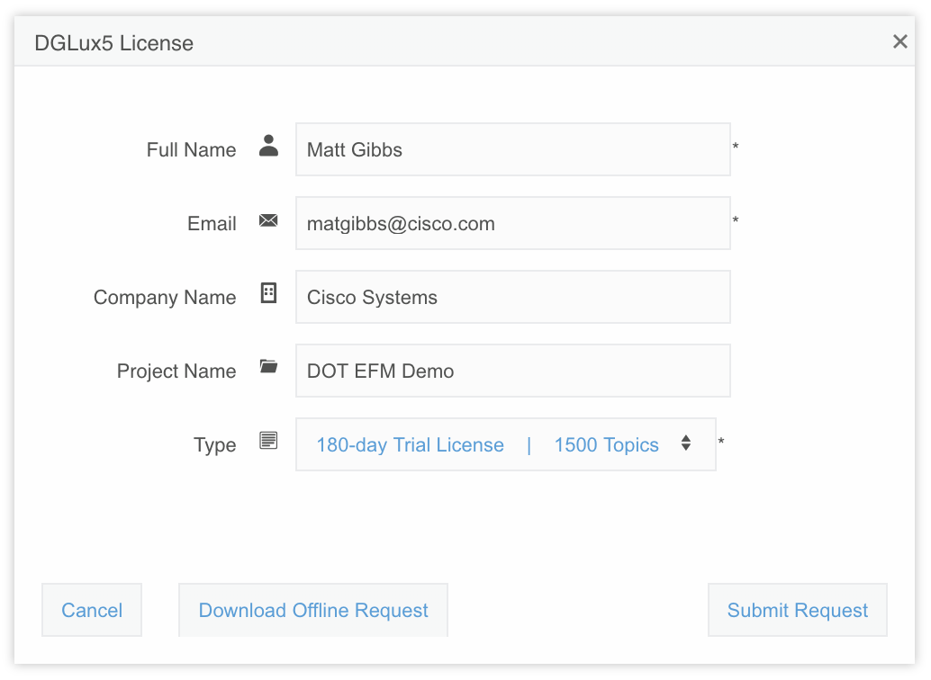This screenshot has width=931, height=680.
Task: Select the Company Name field containing Cisco Systems
Action: [x=513, y=297]
